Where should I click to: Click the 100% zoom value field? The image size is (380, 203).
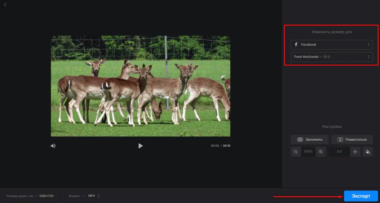click(x=308, y=152)
